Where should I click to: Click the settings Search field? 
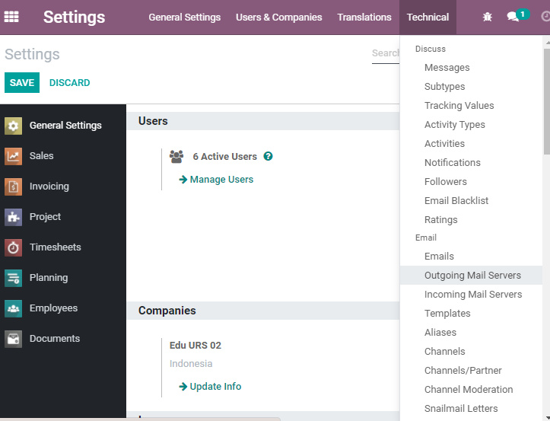[x=386, y=53]
